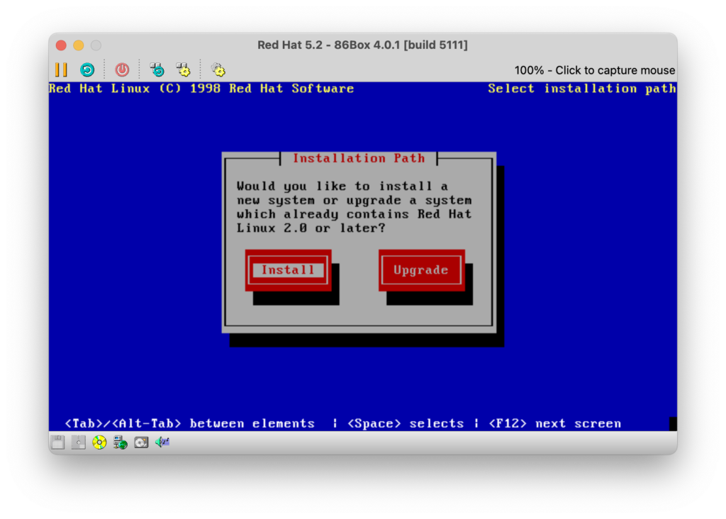Open the sound speaker icon

(x=162, y=442)
